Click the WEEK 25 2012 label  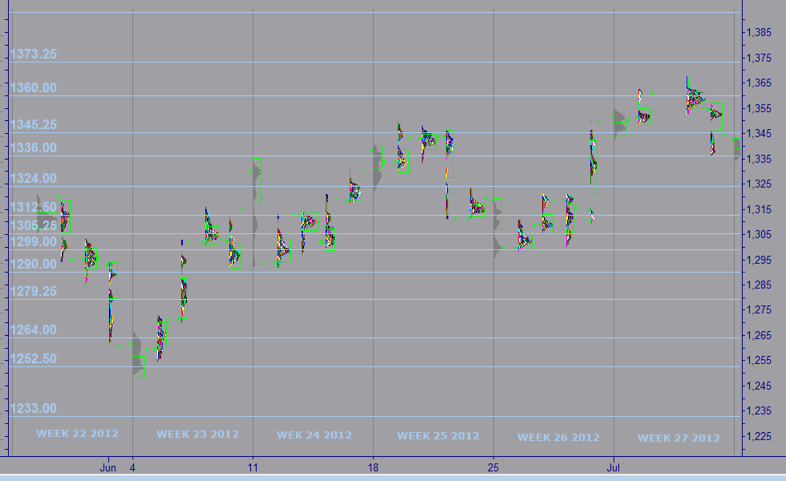click(x=438, y=436)
